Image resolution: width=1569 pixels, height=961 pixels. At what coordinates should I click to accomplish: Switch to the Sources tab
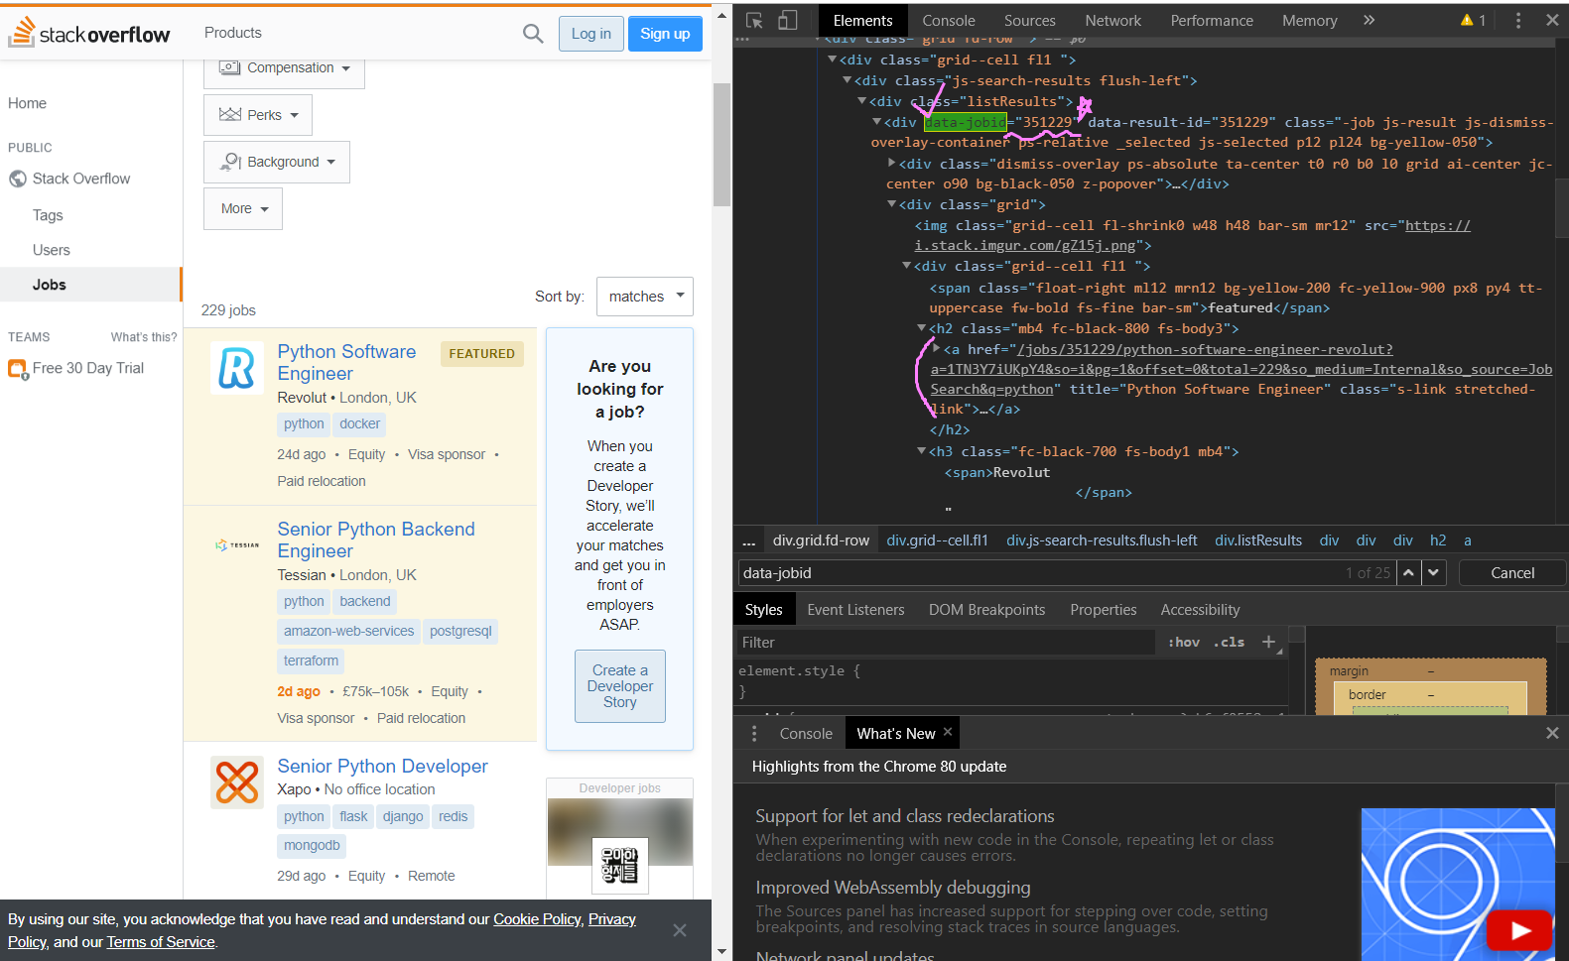(x=1029, y=20)
